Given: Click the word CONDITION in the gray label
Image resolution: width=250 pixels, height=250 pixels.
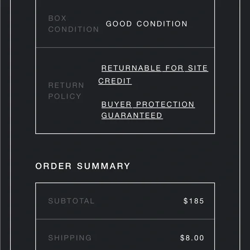Looking at the screenshot, I should tap(74, 29).
